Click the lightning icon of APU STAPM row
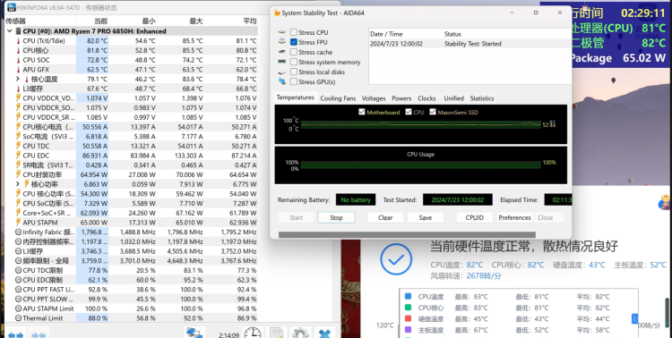672x338 pixels. tap(19, 223)
